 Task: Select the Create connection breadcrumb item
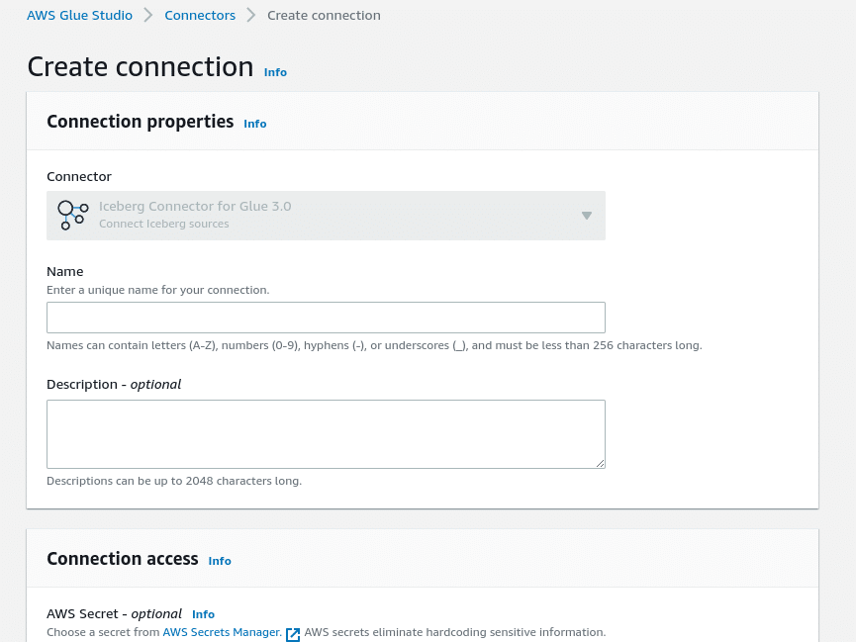(324, 15)
